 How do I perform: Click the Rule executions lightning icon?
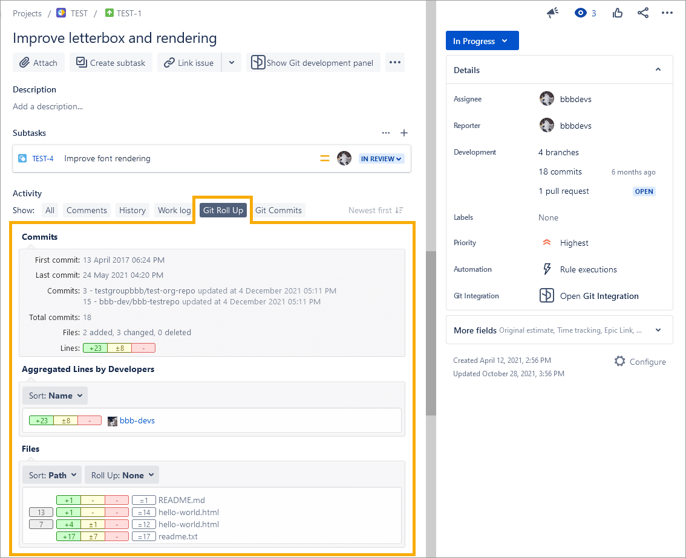(x=547, y=269)
